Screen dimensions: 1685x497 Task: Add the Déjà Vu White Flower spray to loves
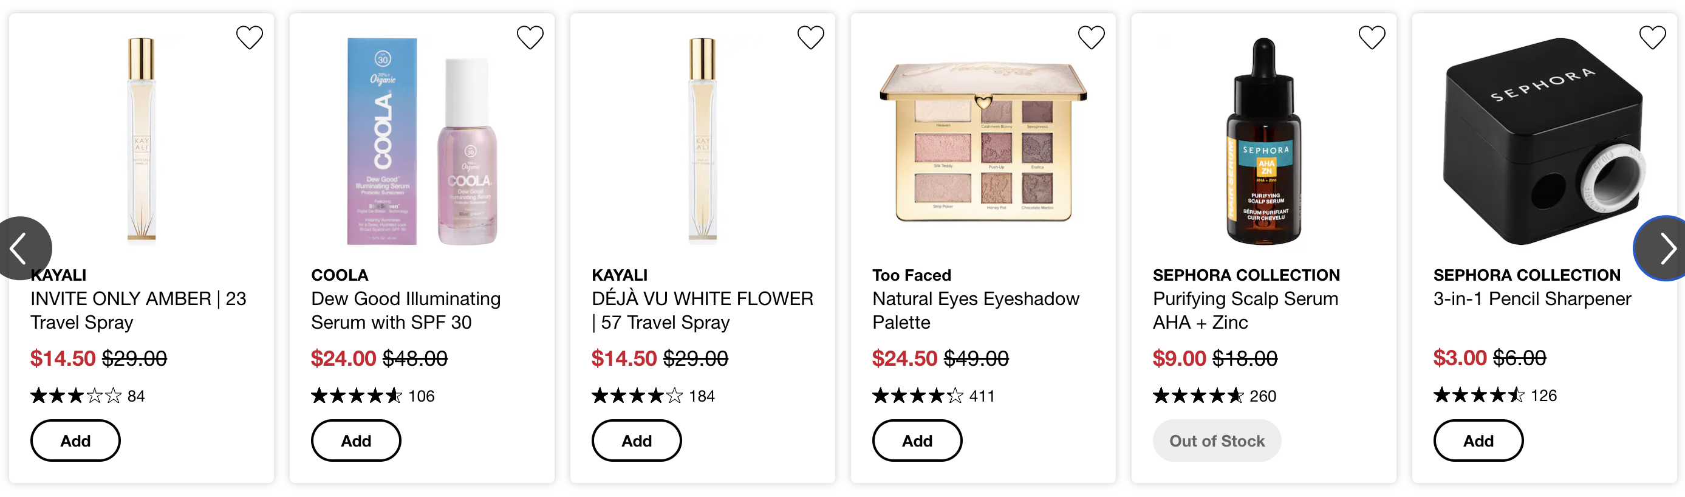tap(810, 37)
